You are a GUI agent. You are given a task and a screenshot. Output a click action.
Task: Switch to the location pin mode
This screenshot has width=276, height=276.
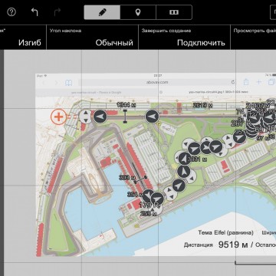[x=138, y=12]
